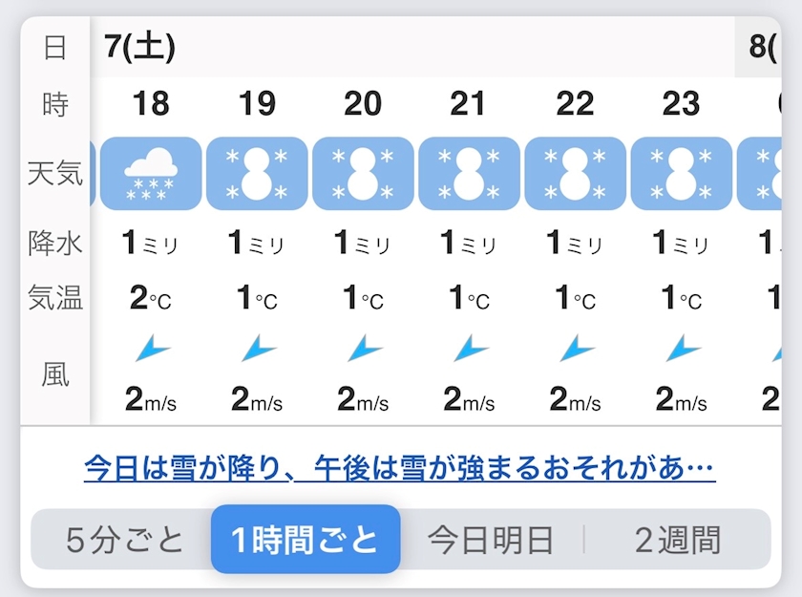802x597 pixels.
Task: Click the 19 hour column header
Action: pos(257,103)
